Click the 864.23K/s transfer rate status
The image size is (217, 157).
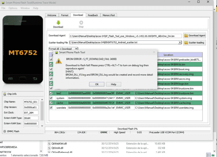(60, 132)
